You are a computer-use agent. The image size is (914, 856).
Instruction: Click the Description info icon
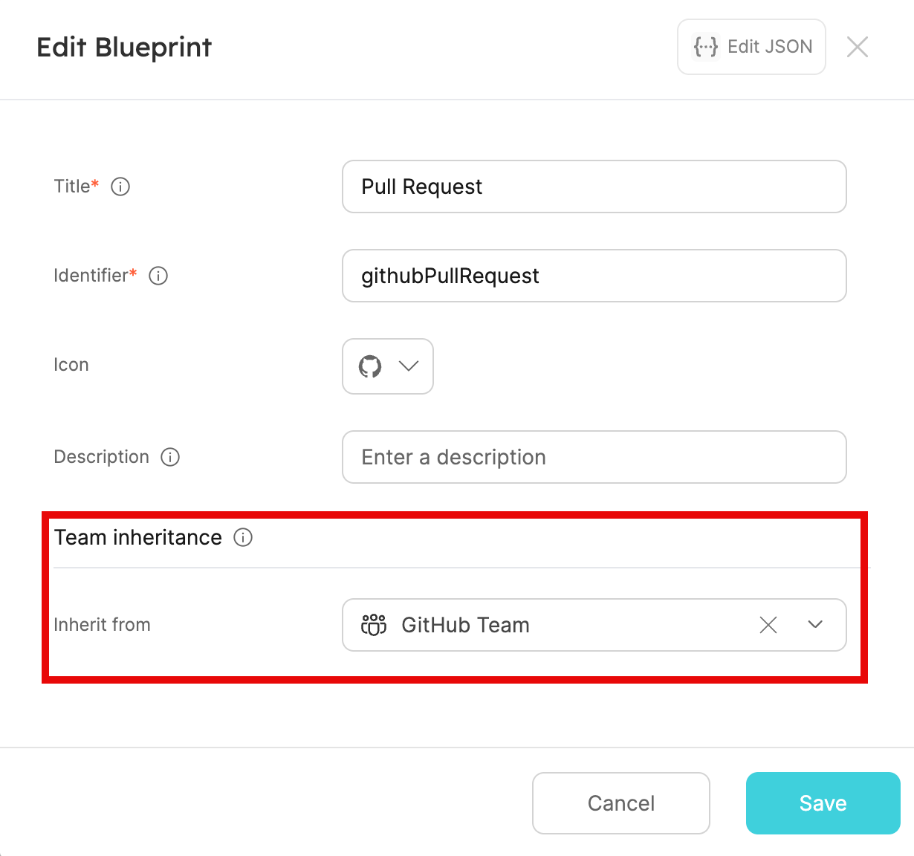coord(170,457)
